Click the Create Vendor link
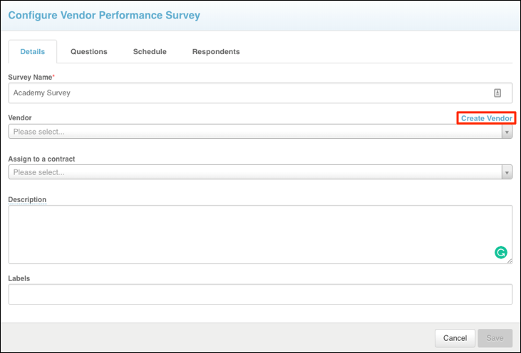521x353 pixels. click(x=486, y=118)
